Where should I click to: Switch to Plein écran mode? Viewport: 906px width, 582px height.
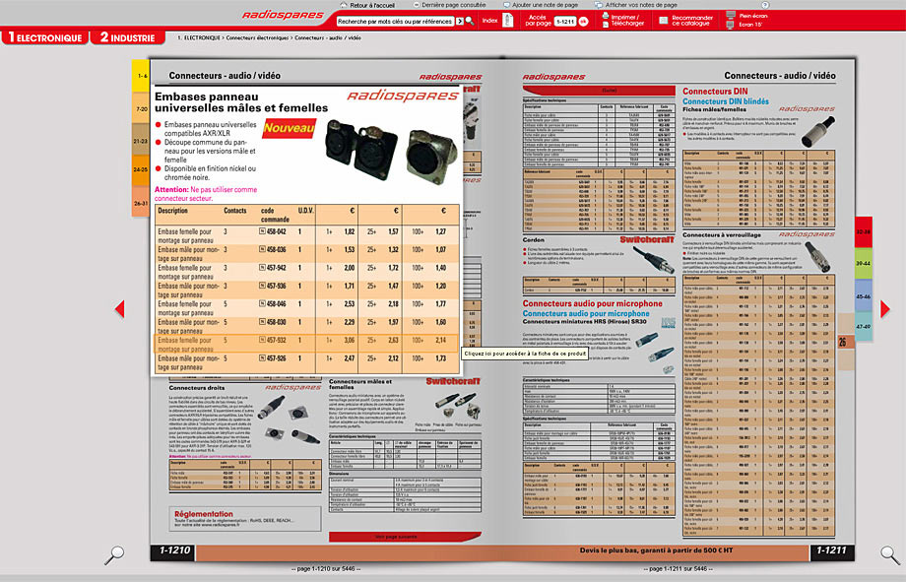[746, 15]
